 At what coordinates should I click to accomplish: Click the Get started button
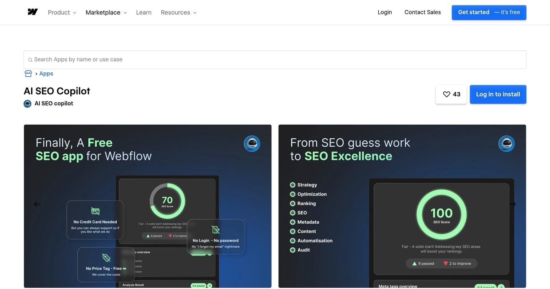(x=489, y=12)
